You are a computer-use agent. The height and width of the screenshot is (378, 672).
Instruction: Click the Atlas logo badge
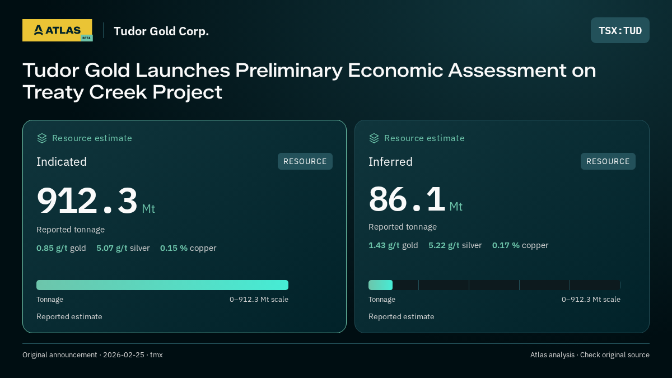pyautogui.click(x=57, y=30)
